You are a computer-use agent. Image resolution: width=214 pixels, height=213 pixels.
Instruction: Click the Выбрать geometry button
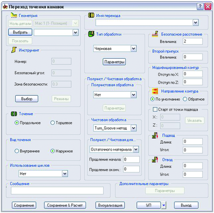coord(20,32)
